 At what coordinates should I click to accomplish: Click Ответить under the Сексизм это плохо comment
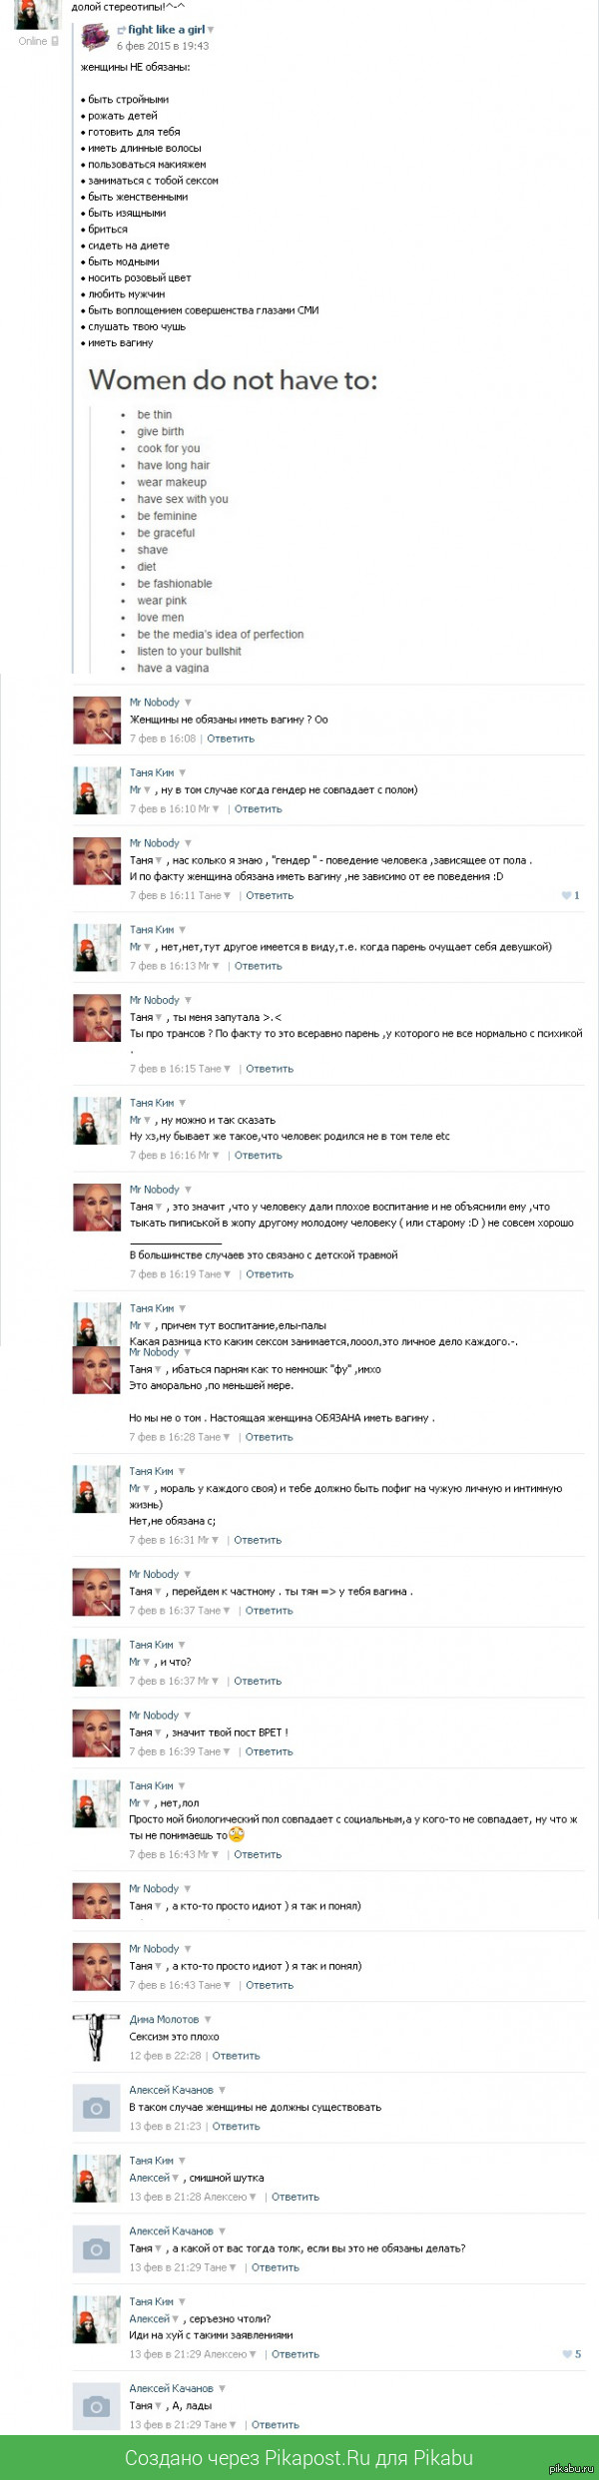tap(236, 2056)
